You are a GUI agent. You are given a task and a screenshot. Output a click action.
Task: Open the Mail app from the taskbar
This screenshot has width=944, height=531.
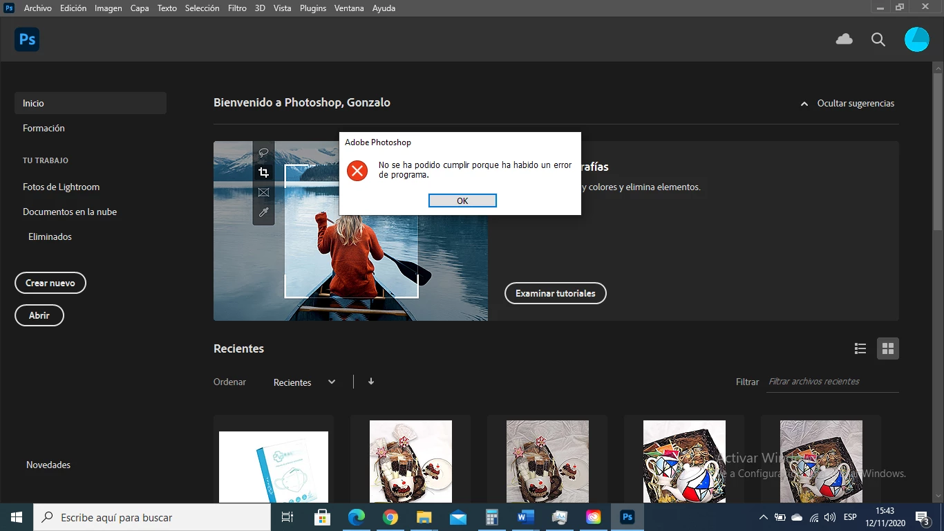click(x=457, y=517)
